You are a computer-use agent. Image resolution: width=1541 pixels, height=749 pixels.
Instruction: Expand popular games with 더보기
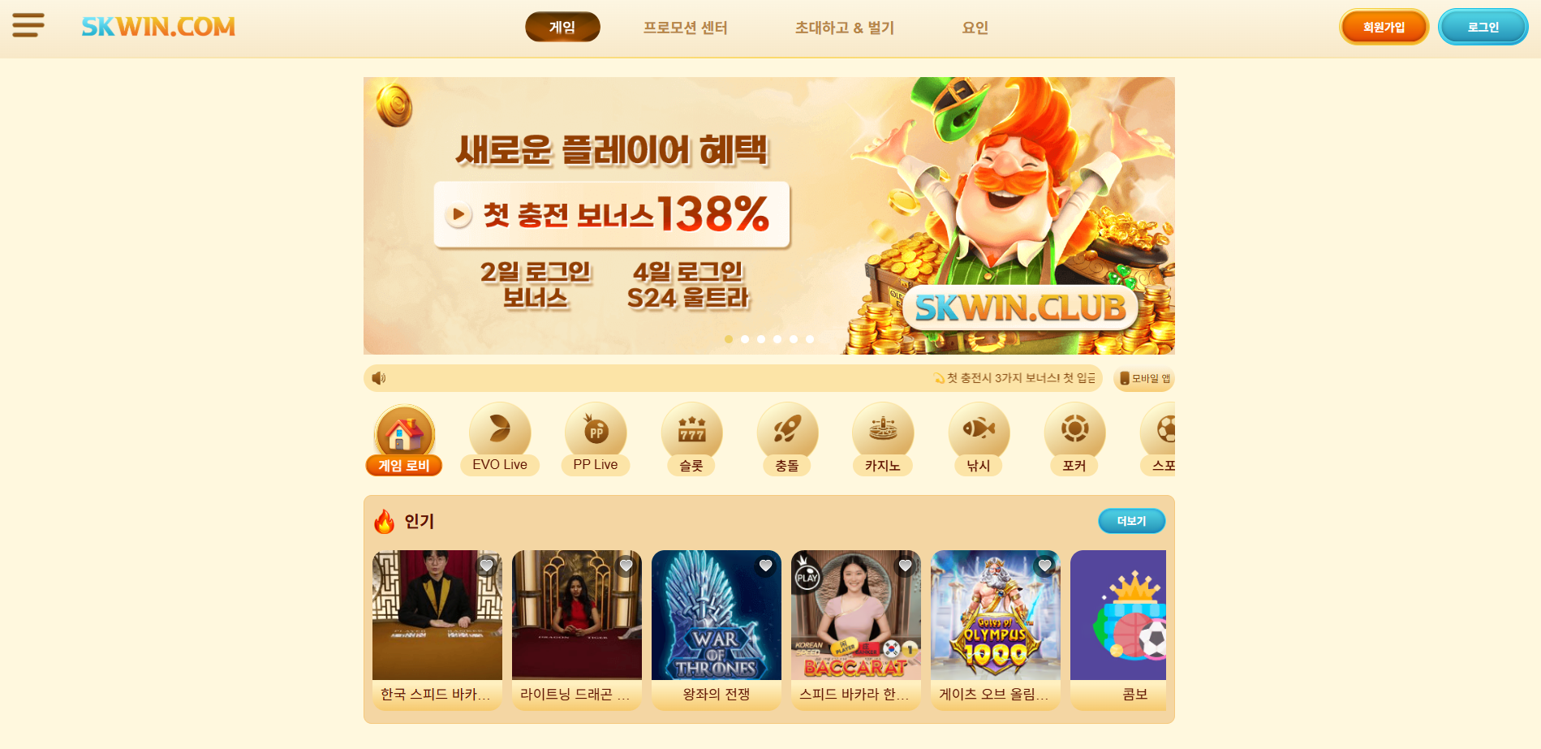[x=1131, y=521]
